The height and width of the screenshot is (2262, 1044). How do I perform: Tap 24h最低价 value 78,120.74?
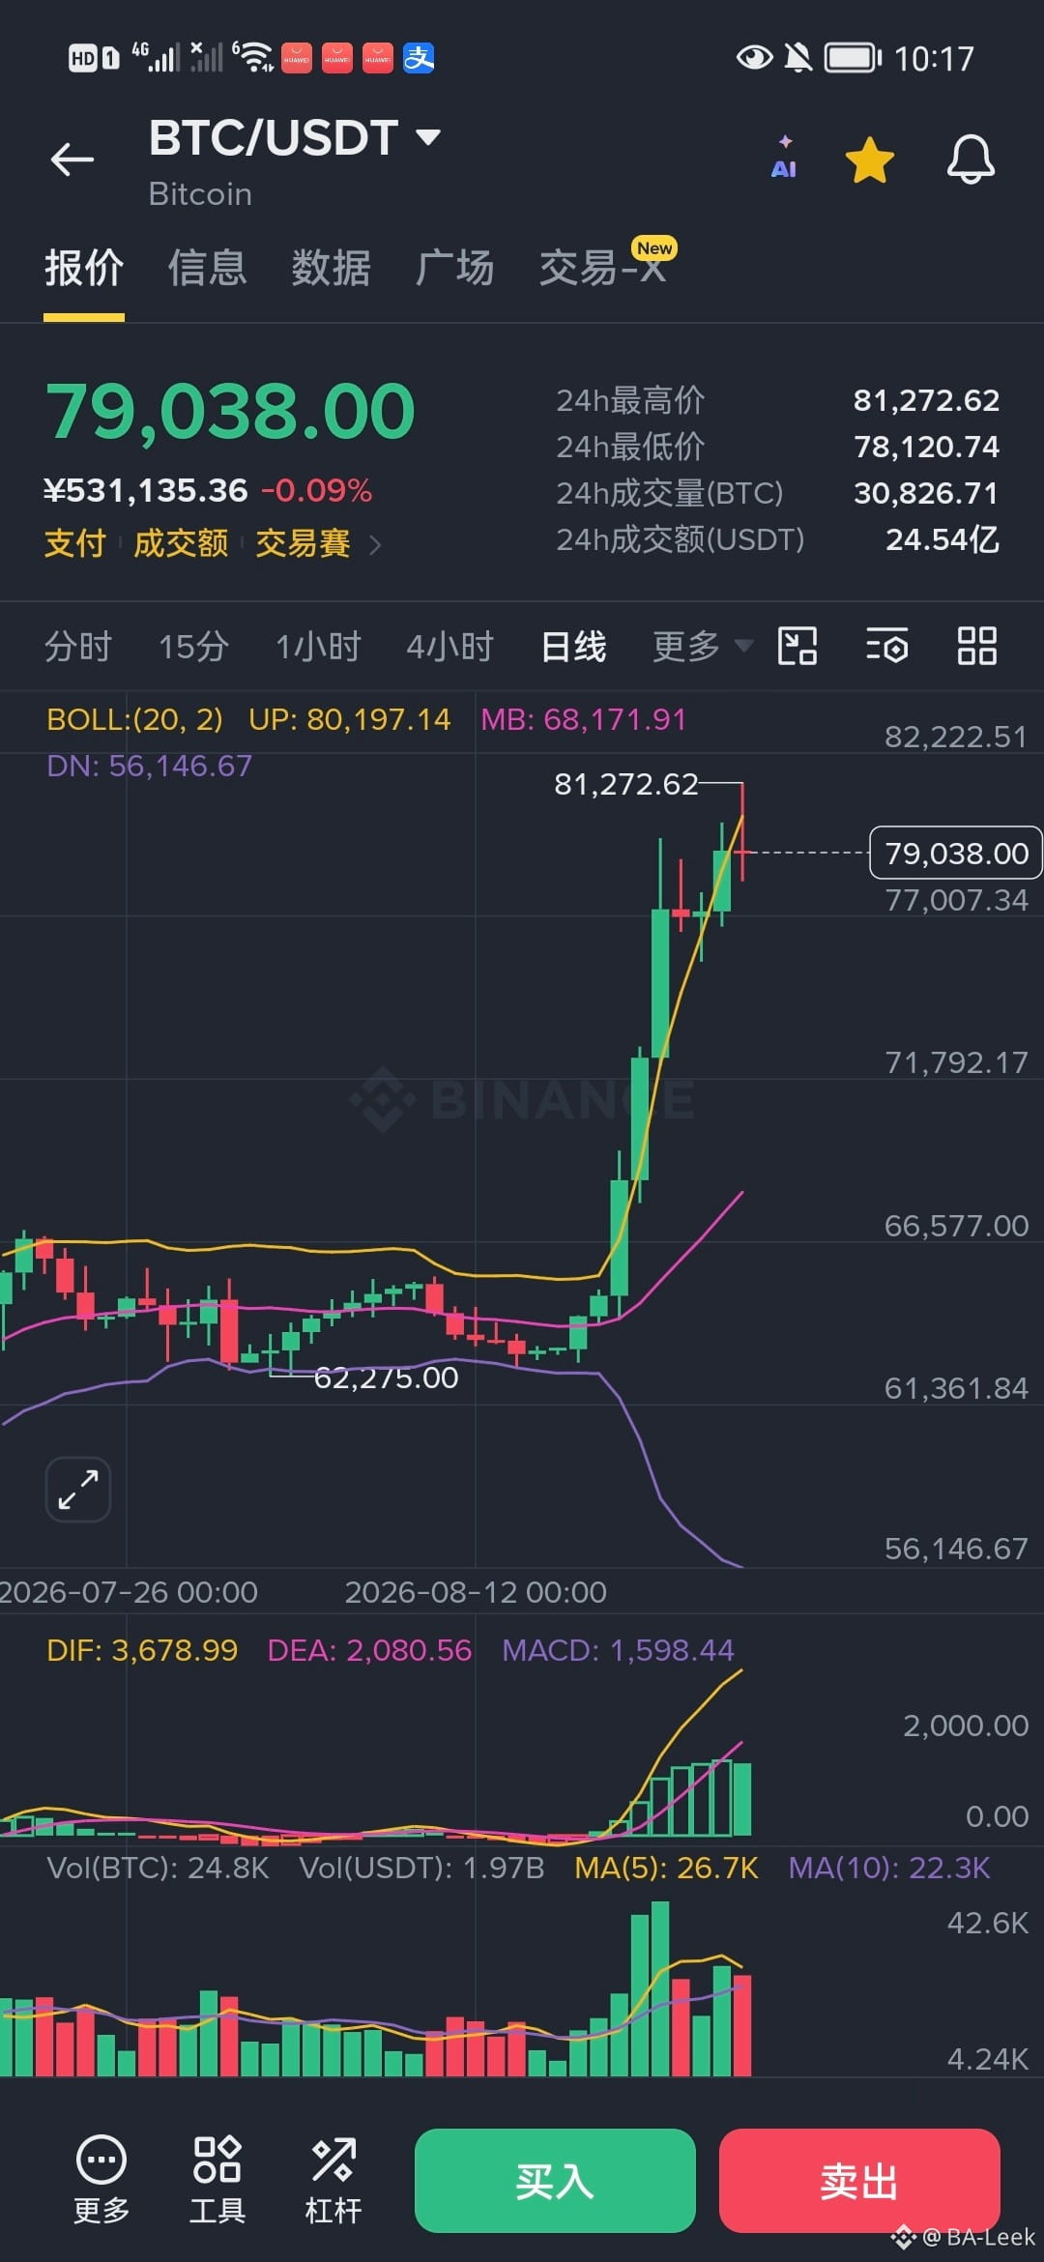[x=926, y=447]
